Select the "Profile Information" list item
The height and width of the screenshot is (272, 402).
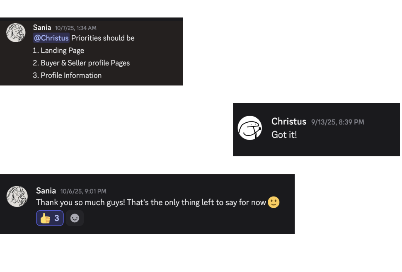pos(71,75)
